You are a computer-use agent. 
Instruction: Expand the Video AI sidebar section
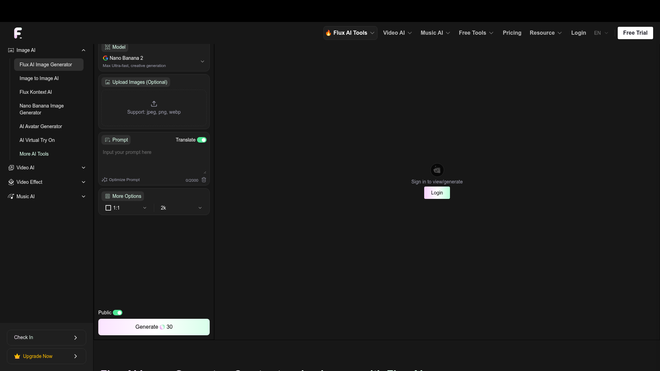(x=84, y=168)
